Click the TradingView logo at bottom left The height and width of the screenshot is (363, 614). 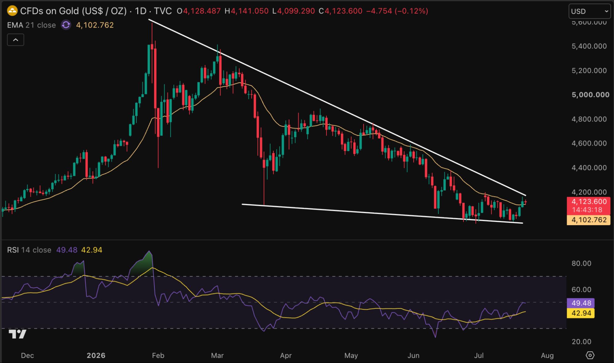point(18,334)
